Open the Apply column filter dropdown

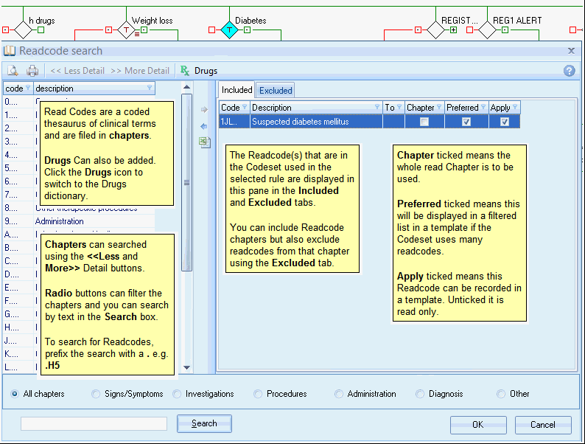(x=516, y=108)
